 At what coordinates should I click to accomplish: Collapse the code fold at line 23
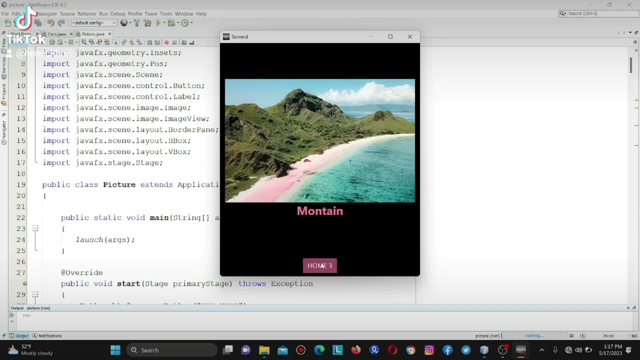35,228
